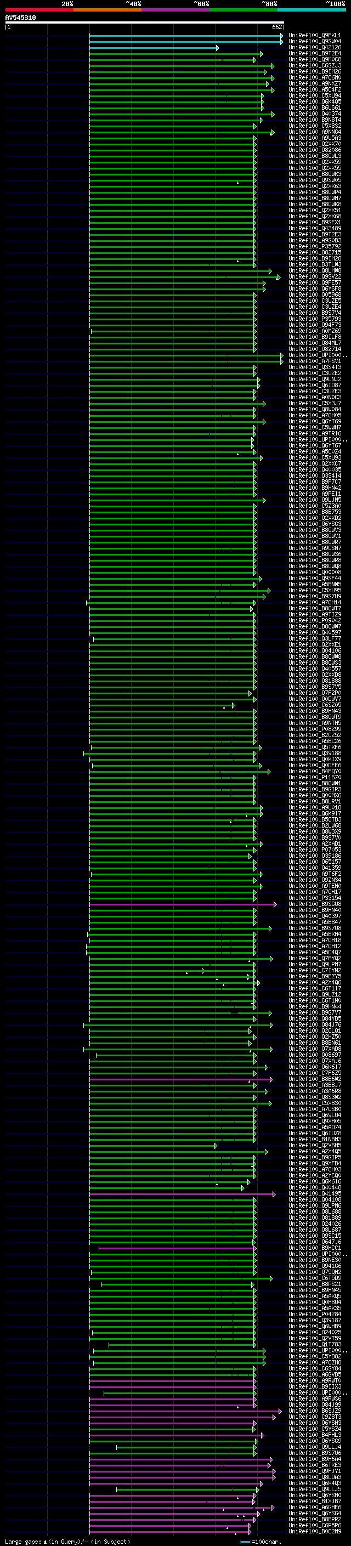Select hit label UniRef100_B8QWP4

[314, 192]
